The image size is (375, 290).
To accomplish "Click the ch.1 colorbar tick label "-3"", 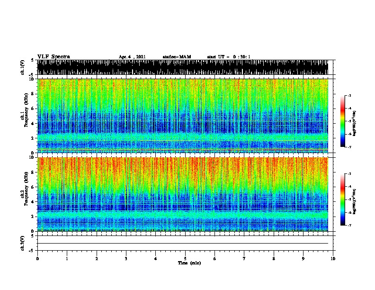I will 349,96.
